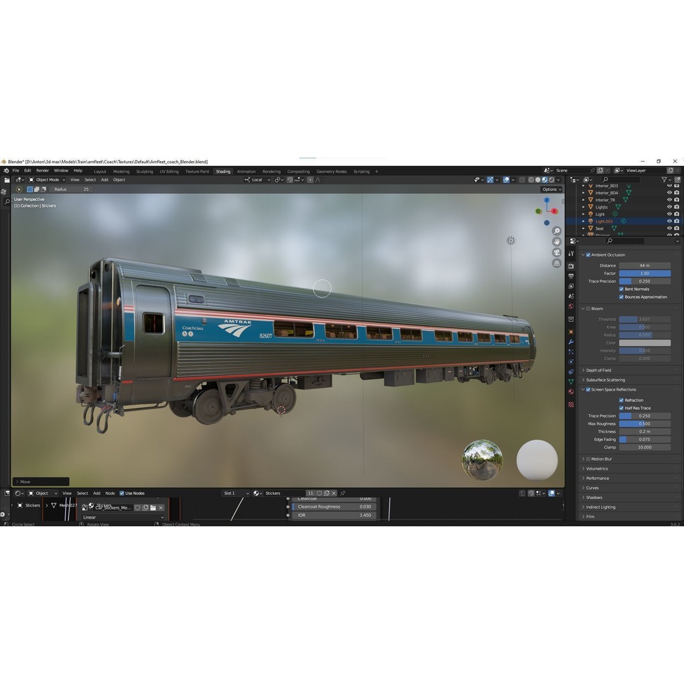Expand Light.001 tree row arrow
Screen dimensions: 684x684
click(x=583, y=221)
